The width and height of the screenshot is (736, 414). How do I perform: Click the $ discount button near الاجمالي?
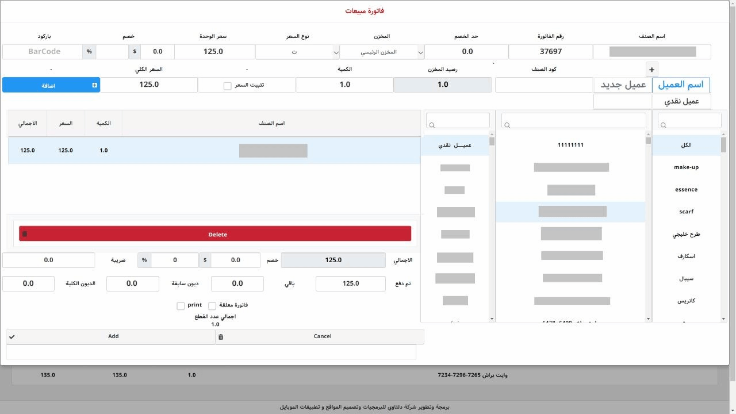coord(205,260)
